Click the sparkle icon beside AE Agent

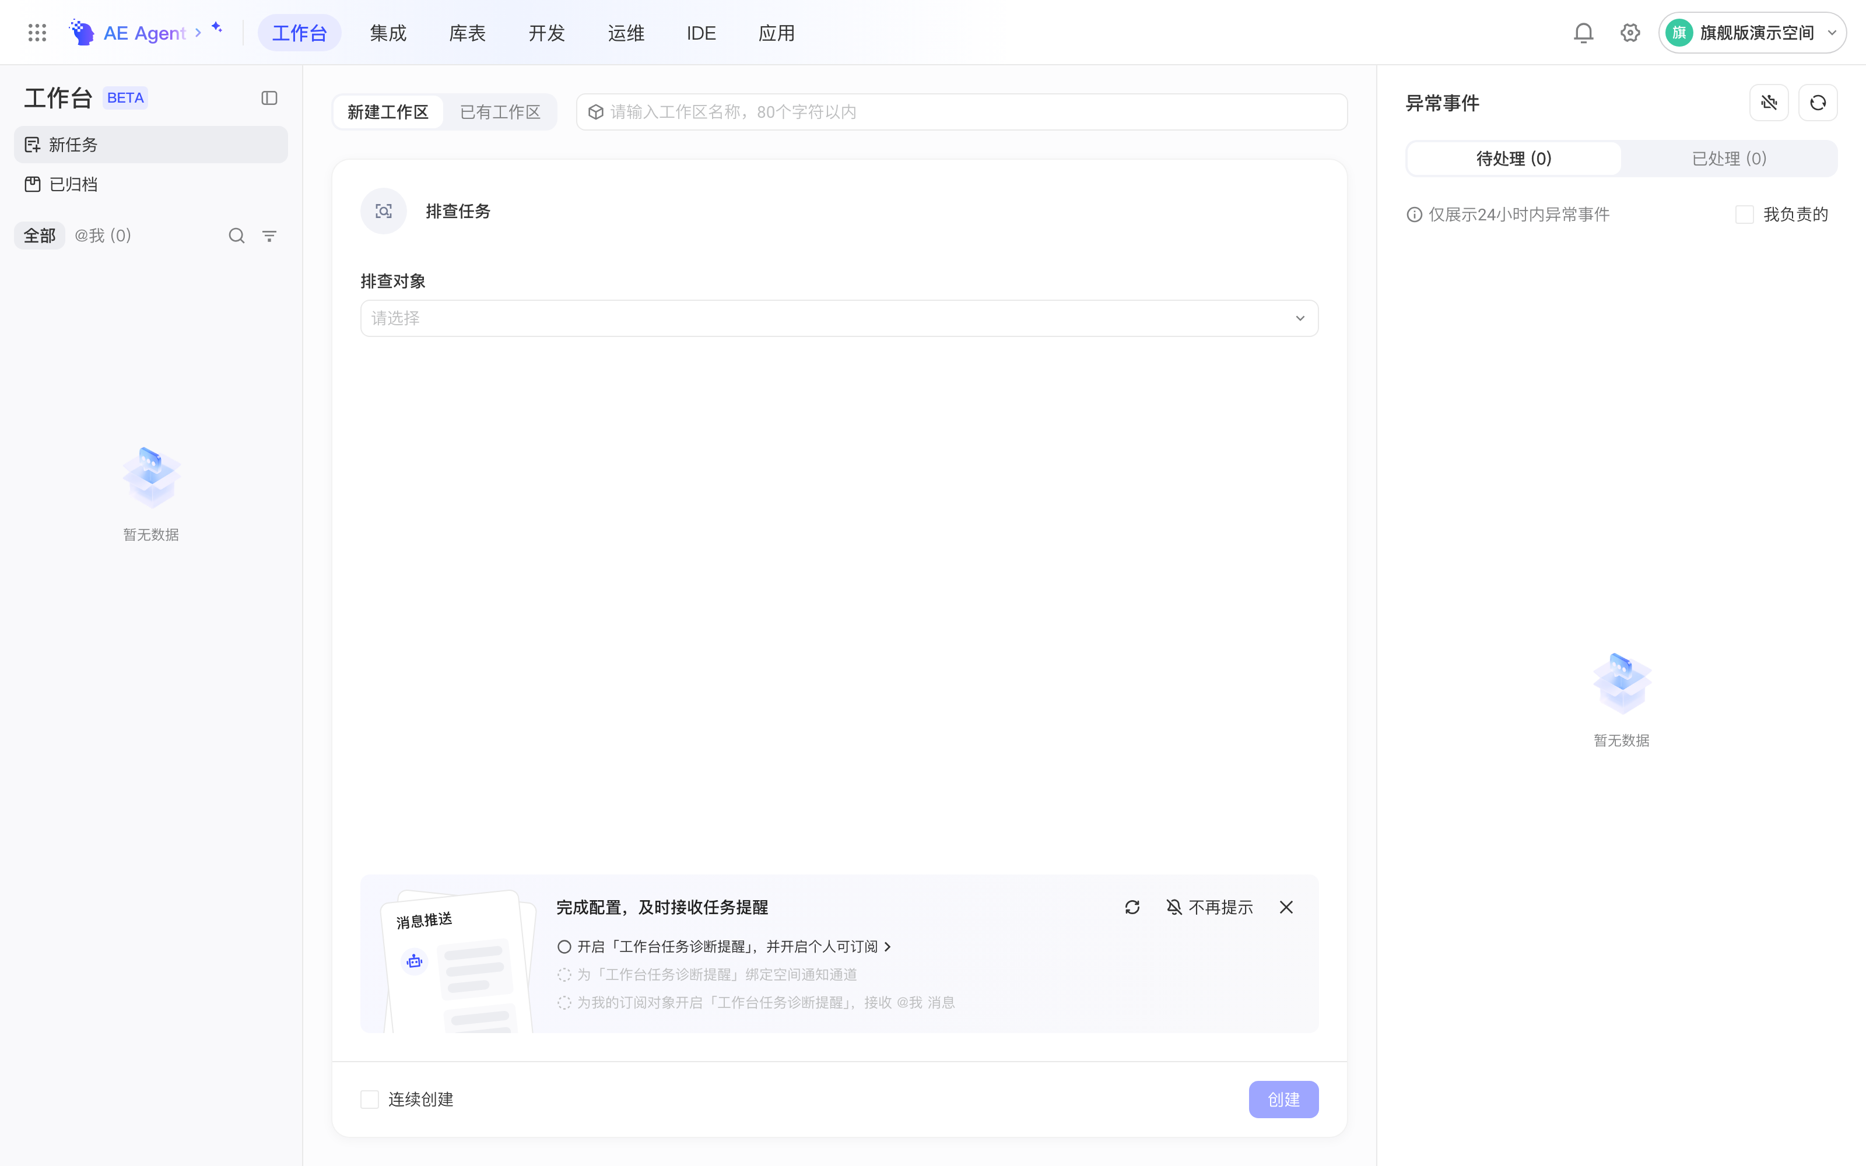click(217, 27)
